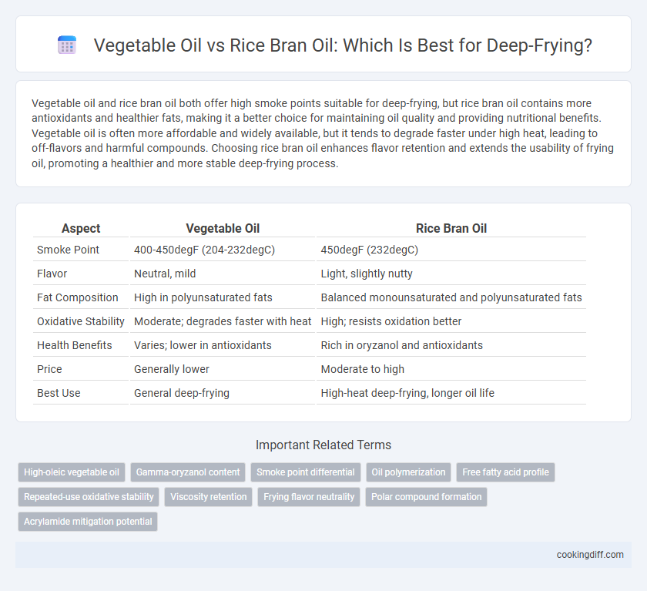The height and width of the screenshot is (591, 647).
Task: Open the Polar compound formation tag
Action: click(x=426, y=497)
